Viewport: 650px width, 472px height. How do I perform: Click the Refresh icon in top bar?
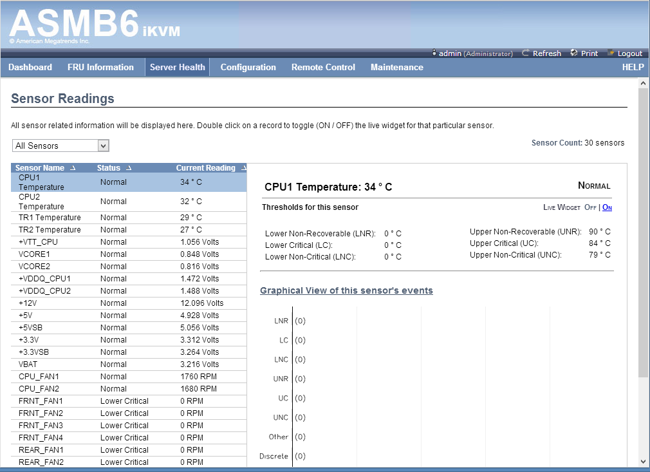(525, 53)
